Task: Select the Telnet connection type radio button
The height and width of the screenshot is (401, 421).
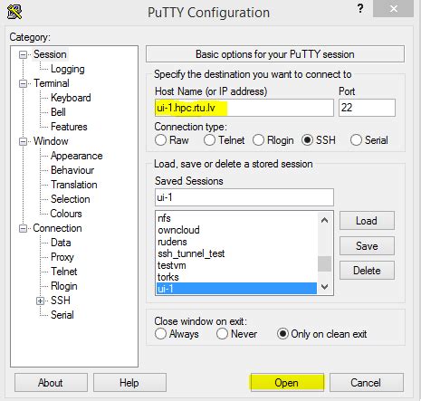Action: point(209,140)
